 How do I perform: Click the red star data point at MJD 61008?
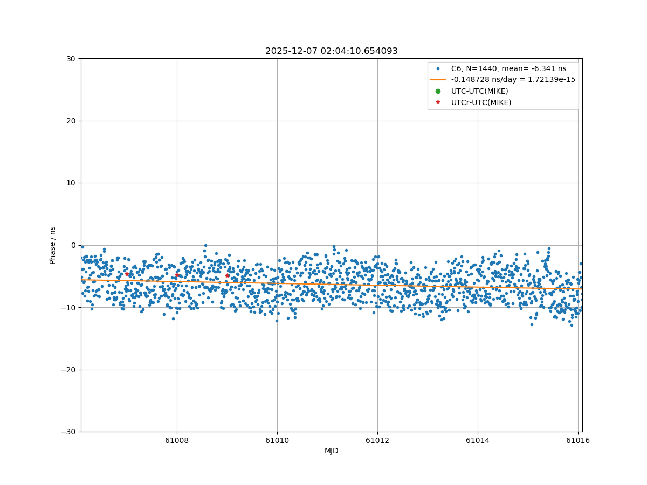(x=177, y=275)
